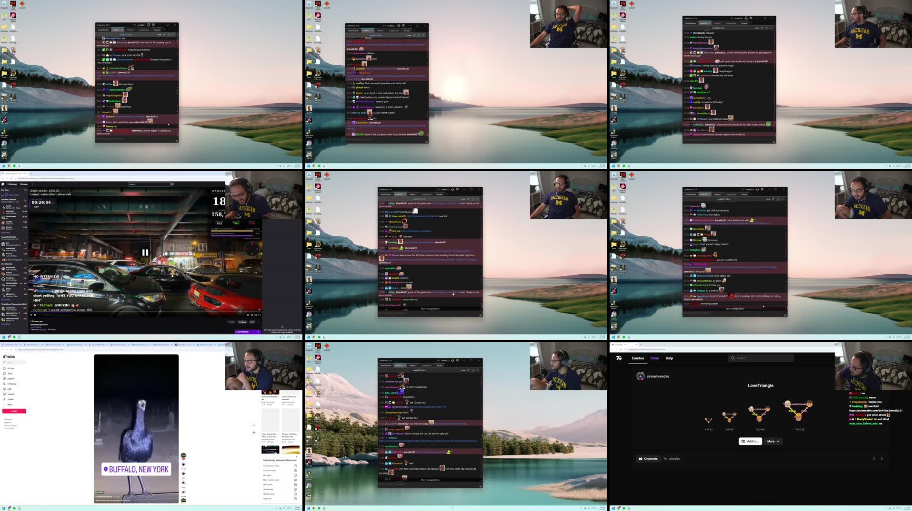Screen dimensions: 912x511
Task: Mute the Twitch clip volume
Action: [34, 315]
